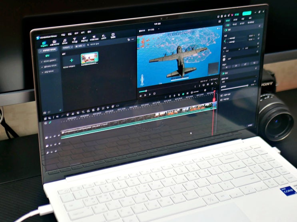Viewport: 297px width, 222px height.
Task: Open the three-dots more menu in media panel
Action: coord(133,39)
